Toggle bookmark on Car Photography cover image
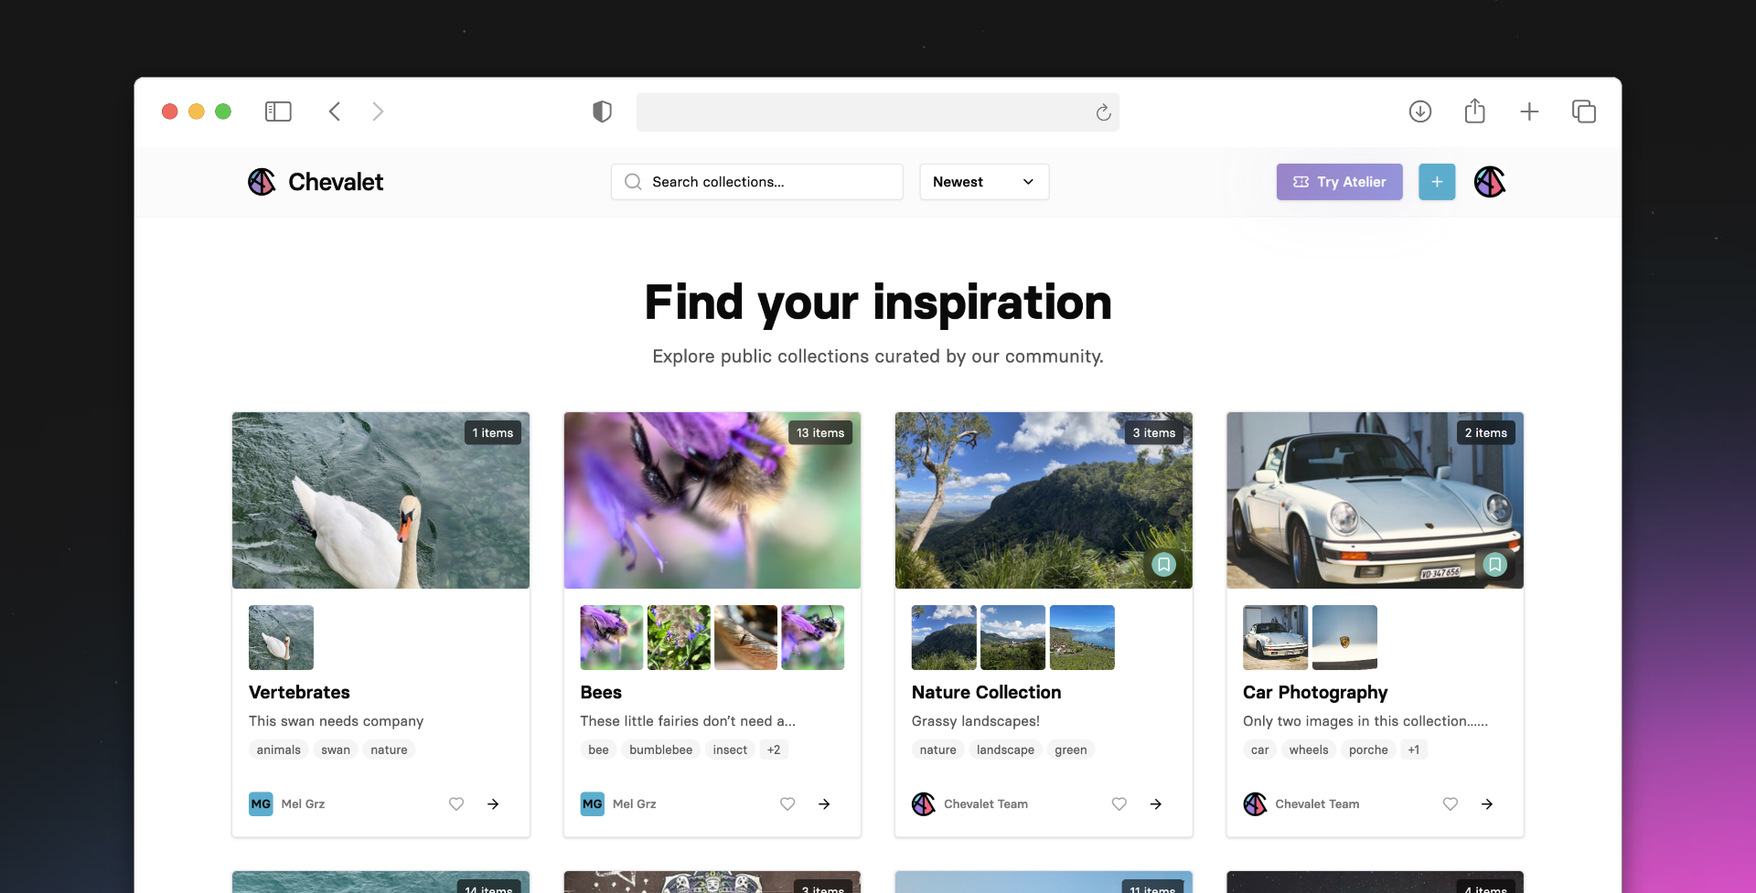The height and width of the screenshot is (893, 1756). coord(1494,565)
